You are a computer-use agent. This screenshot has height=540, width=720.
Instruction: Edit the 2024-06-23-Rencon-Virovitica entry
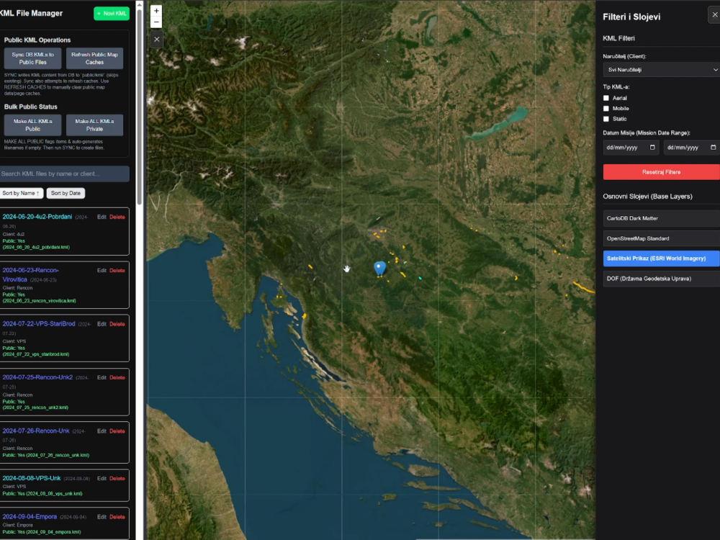tap(102, 271)
